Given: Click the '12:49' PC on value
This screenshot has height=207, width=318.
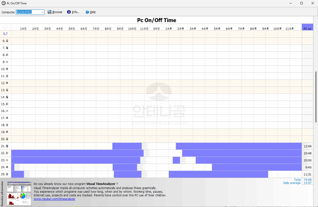Looking at the screenshot, I should (307, 146).
